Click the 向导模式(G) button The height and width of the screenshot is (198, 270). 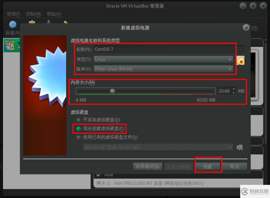pyautogui.click(x=148, y=167)
